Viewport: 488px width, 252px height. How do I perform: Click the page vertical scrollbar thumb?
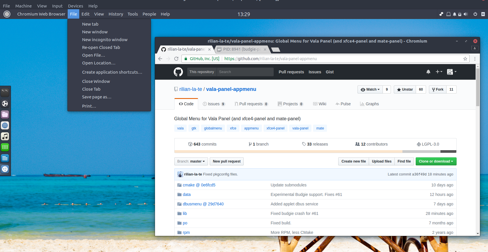point(478,87)
